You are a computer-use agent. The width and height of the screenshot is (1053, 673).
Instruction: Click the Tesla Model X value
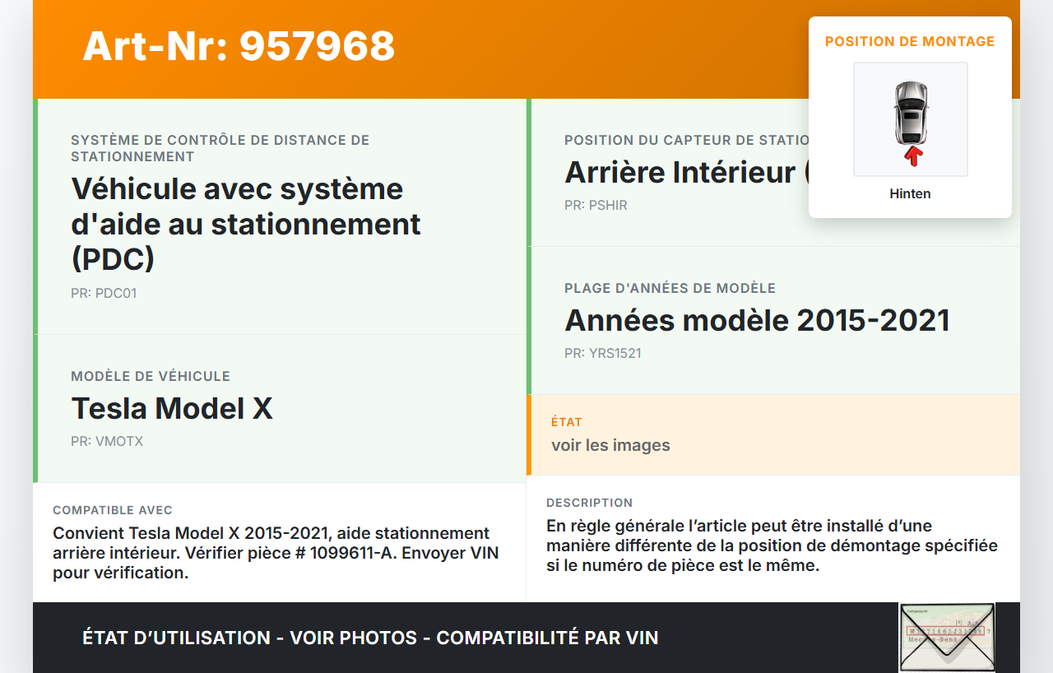(x=172, y=408)
